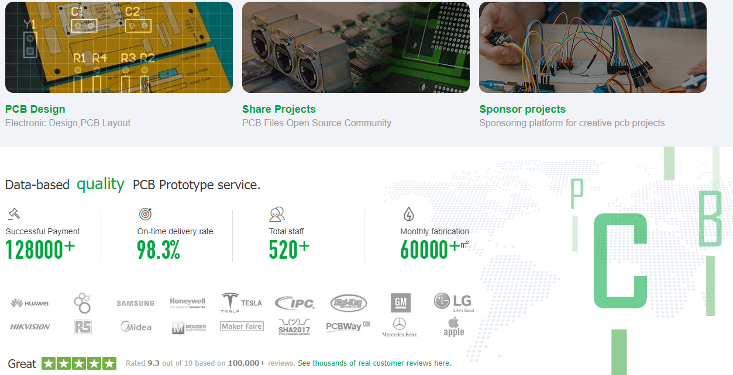Click the 60000+ monthly fabrication value
Viewport: 733px width, 375px height.
430,249
